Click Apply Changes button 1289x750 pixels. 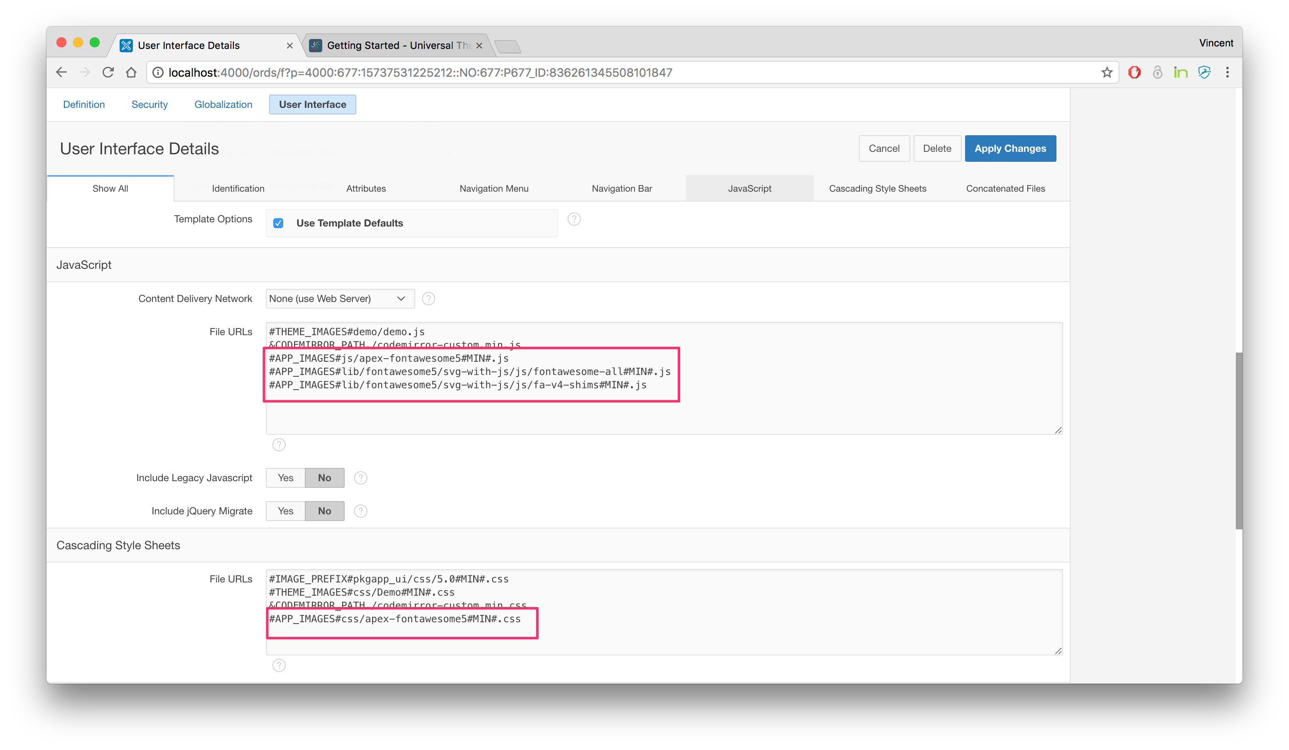pos(1009,147)
